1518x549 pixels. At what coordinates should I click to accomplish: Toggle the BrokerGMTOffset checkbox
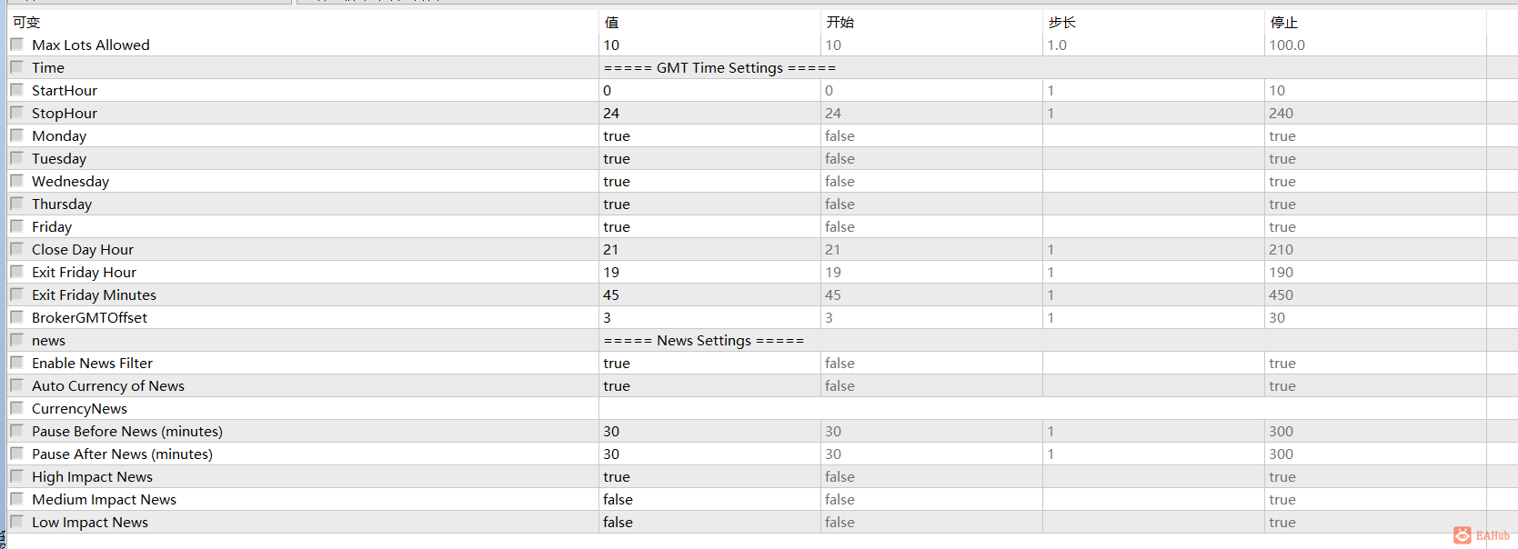pyautogui.click(x=17, y=317)
